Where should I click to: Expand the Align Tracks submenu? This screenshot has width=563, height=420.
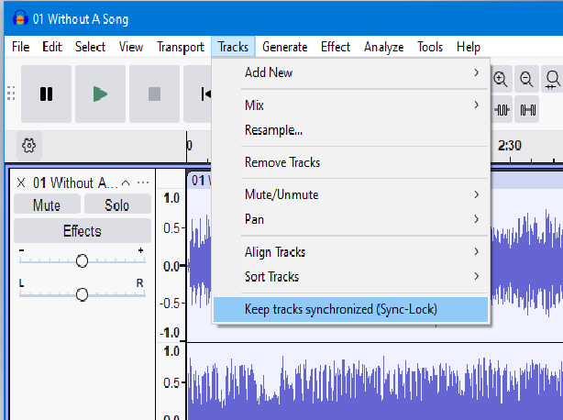[x=349, y=251]
